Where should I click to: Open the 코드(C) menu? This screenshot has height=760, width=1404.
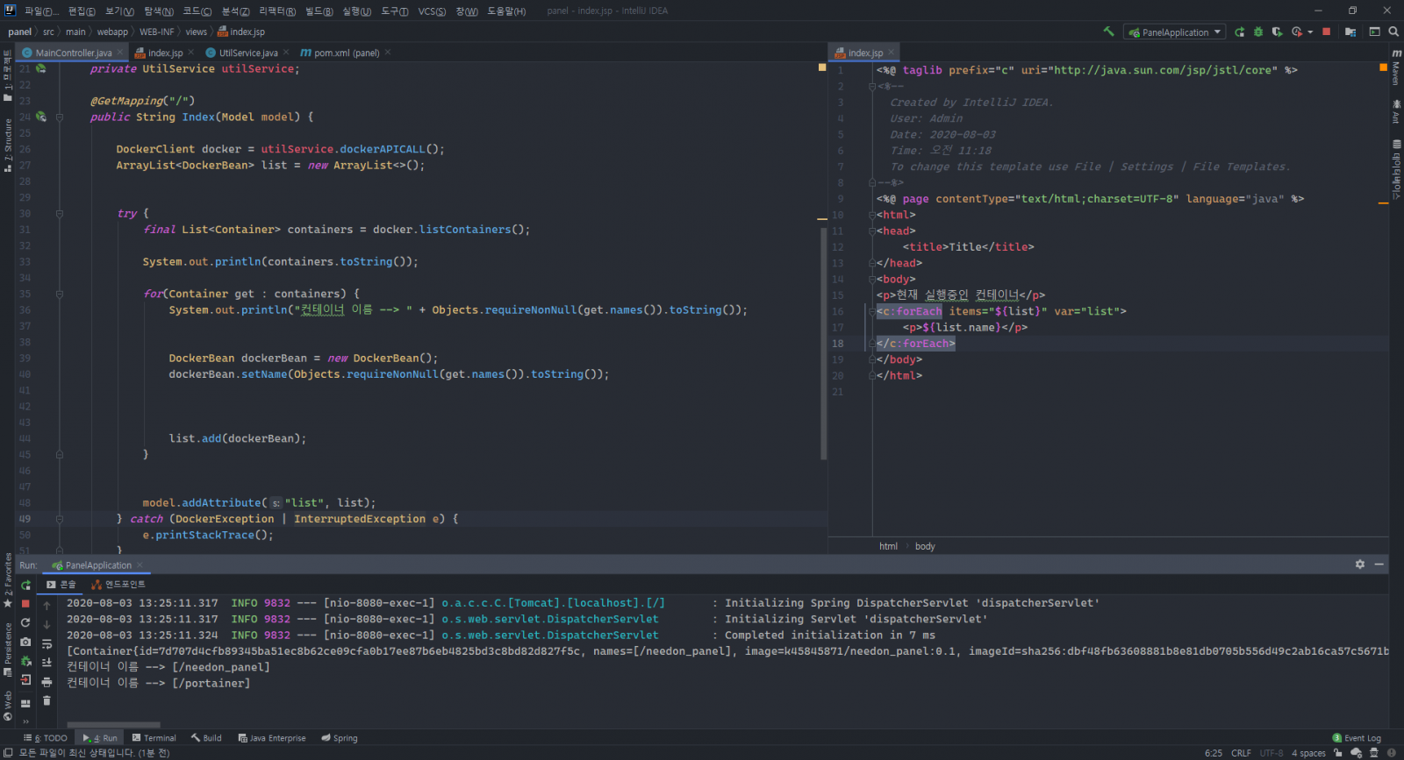coord(197,11)
